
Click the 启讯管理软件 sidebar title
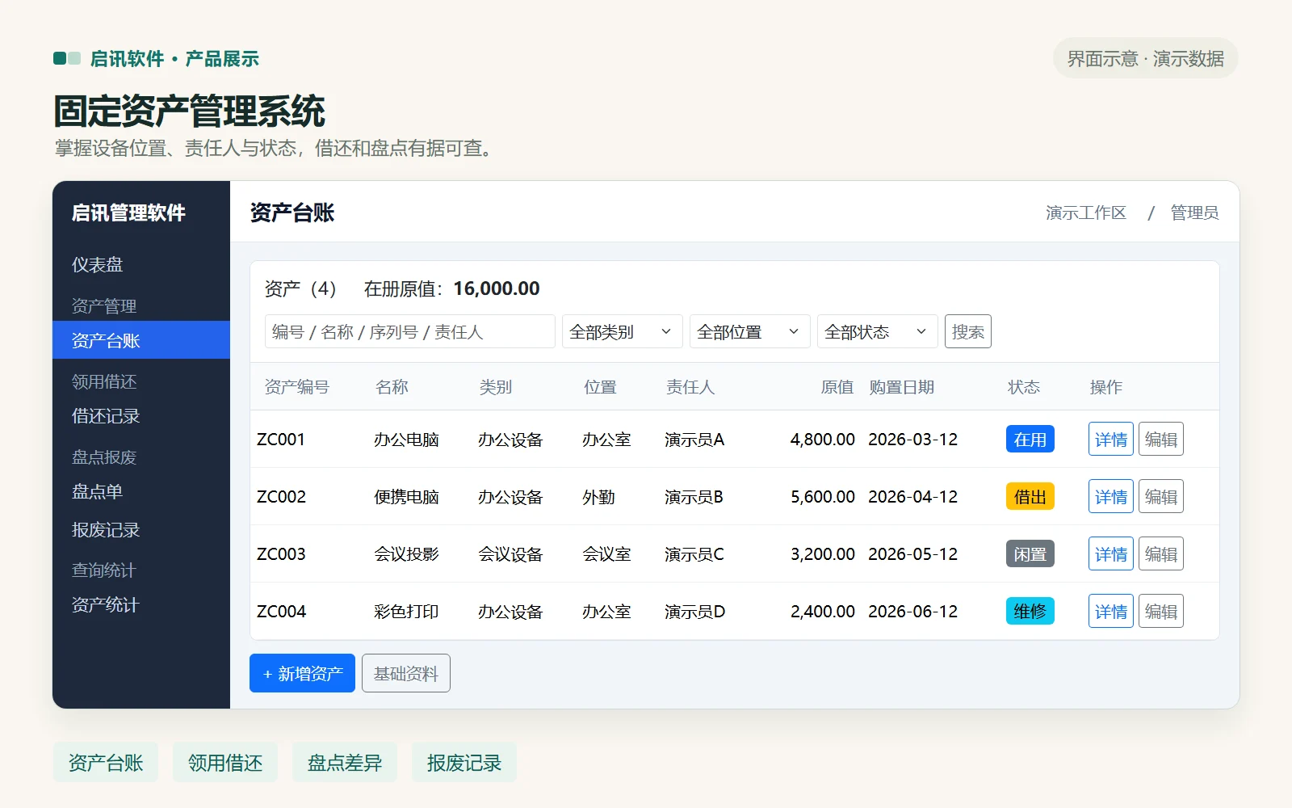click(128, 213)
